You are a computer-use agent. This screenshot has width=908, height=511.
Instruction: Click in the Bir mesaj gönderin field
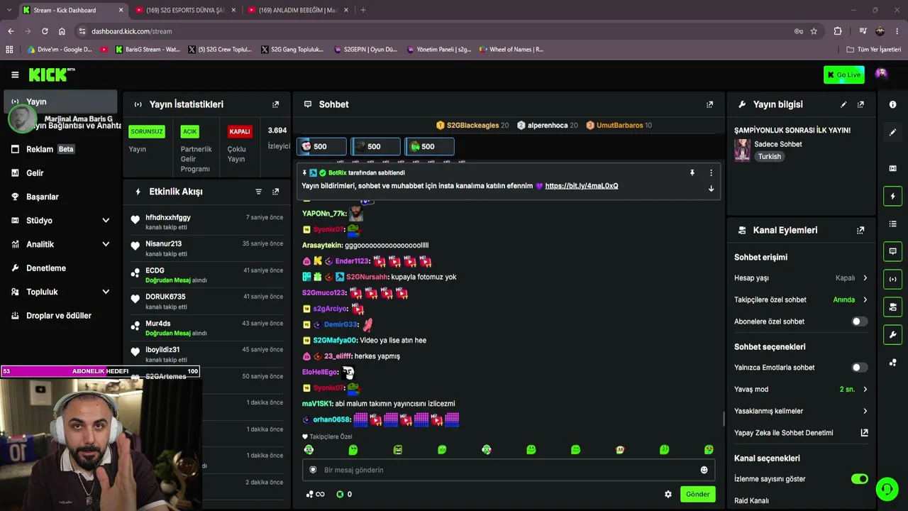509,470
